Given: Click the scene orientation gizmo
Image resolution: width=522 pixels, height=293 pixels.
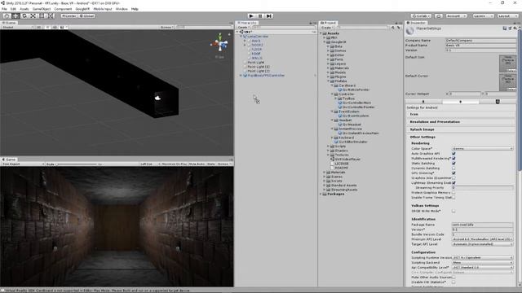Looking at the screenshot, I should point(219,43).
